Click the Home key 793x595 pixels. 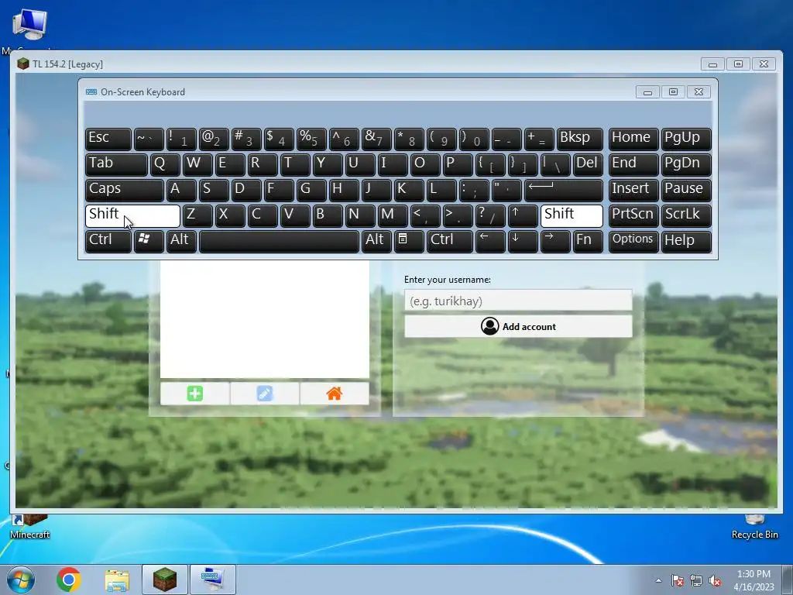633,139
